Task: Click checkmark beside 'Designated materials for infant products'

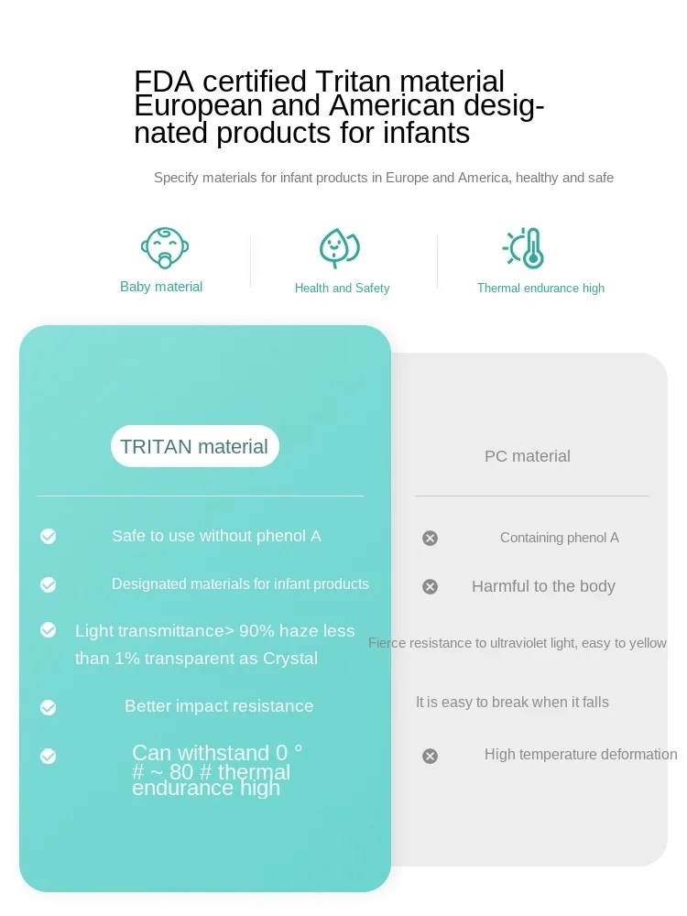Action: click(x=49, y=584)
